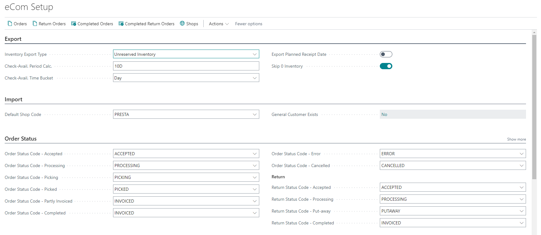This screenshot has width=541, height=235.
Task: Expand Return Status Code - Accepted dropdown
Action: tap(522, 187)
